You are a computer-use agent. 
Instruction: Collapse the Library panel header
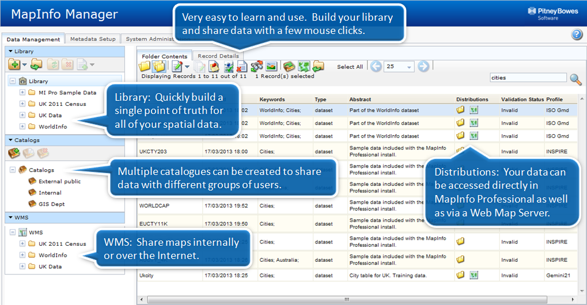pos(65,51)
